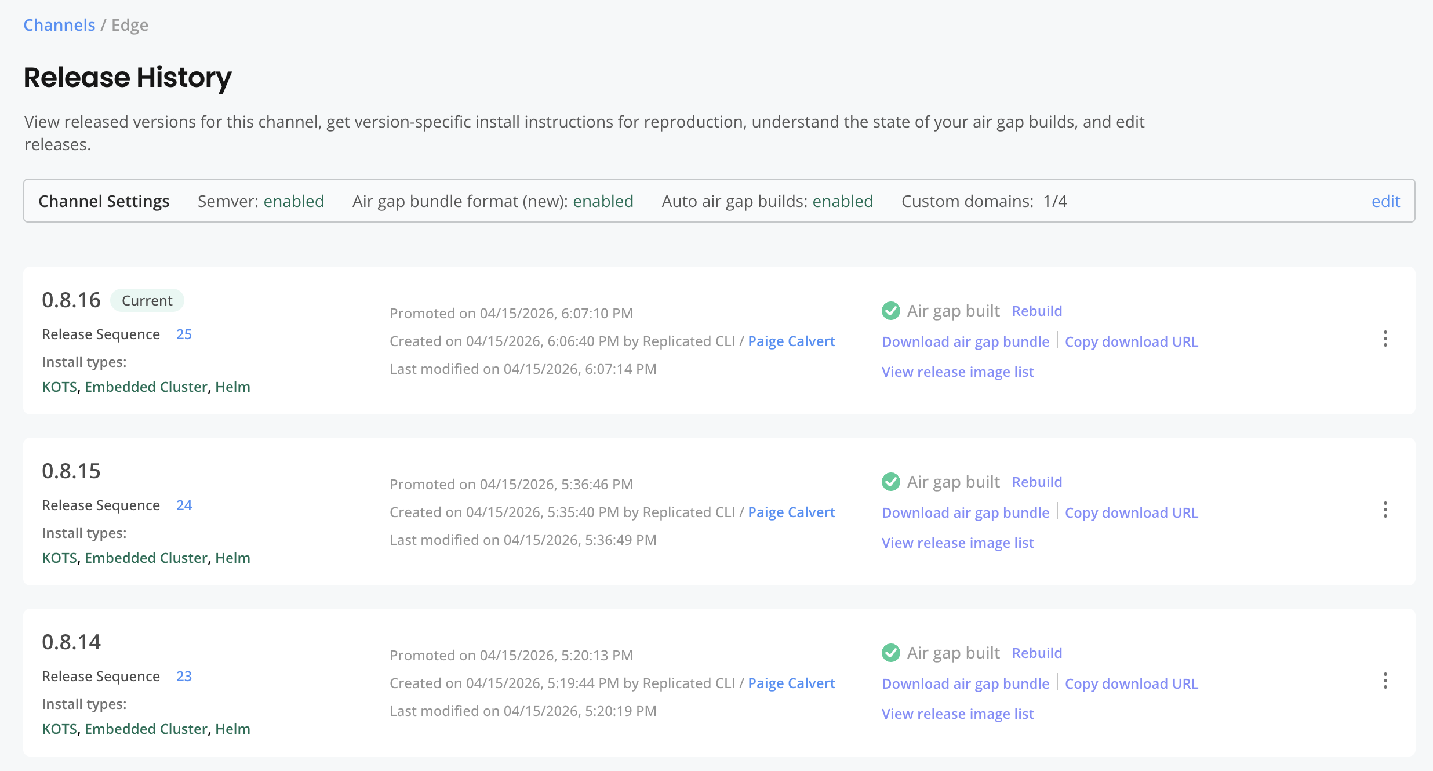Toggle the new air gap bundle format
Screen dimensions: 1433x771
(603, 201)
